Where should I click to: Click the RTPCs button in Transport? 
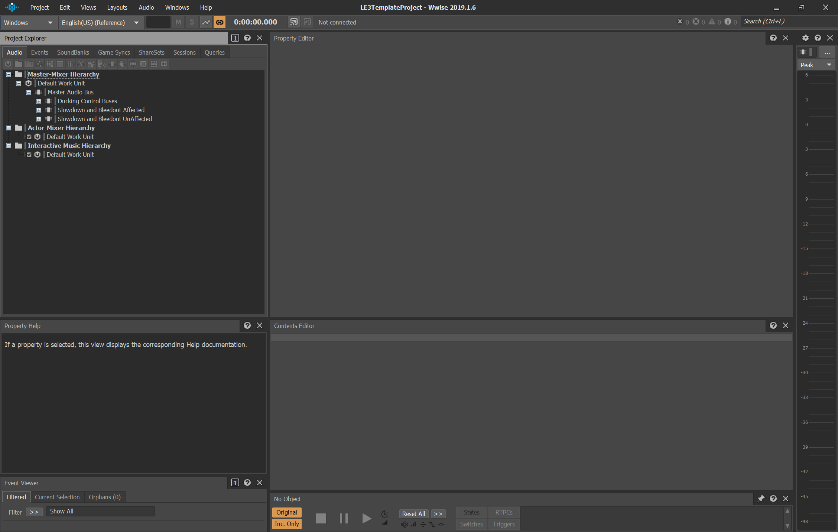coord(504,512)
